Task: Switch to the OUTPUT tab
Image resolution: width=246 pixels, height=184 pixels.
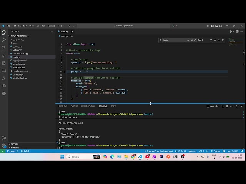Action: point(74,106)
